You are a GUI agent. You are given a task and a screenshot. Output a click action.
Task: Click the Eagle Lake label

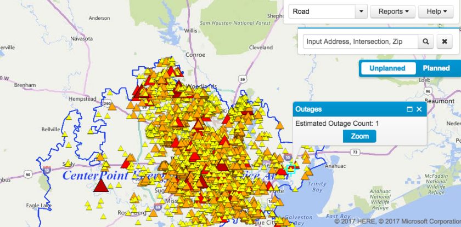(38, 205)
